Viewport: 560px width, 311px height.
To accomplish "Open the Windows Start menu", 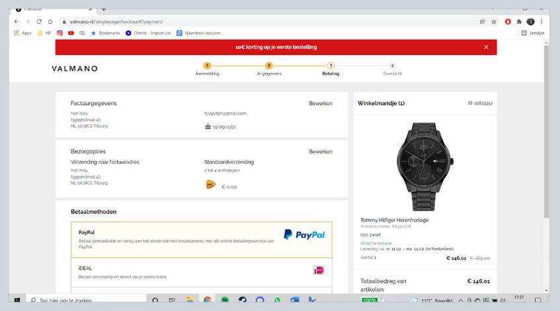I will pyautogui.click(x=17, y=300).
